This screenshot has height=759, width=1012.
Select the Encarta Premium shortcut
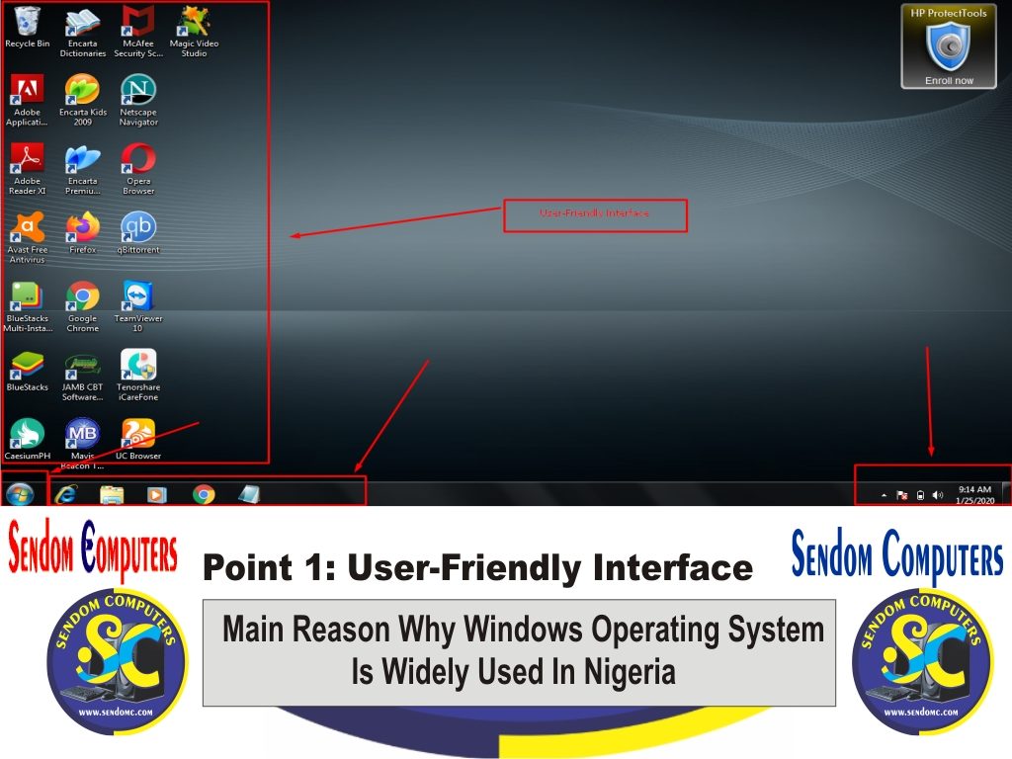[83, 169]
